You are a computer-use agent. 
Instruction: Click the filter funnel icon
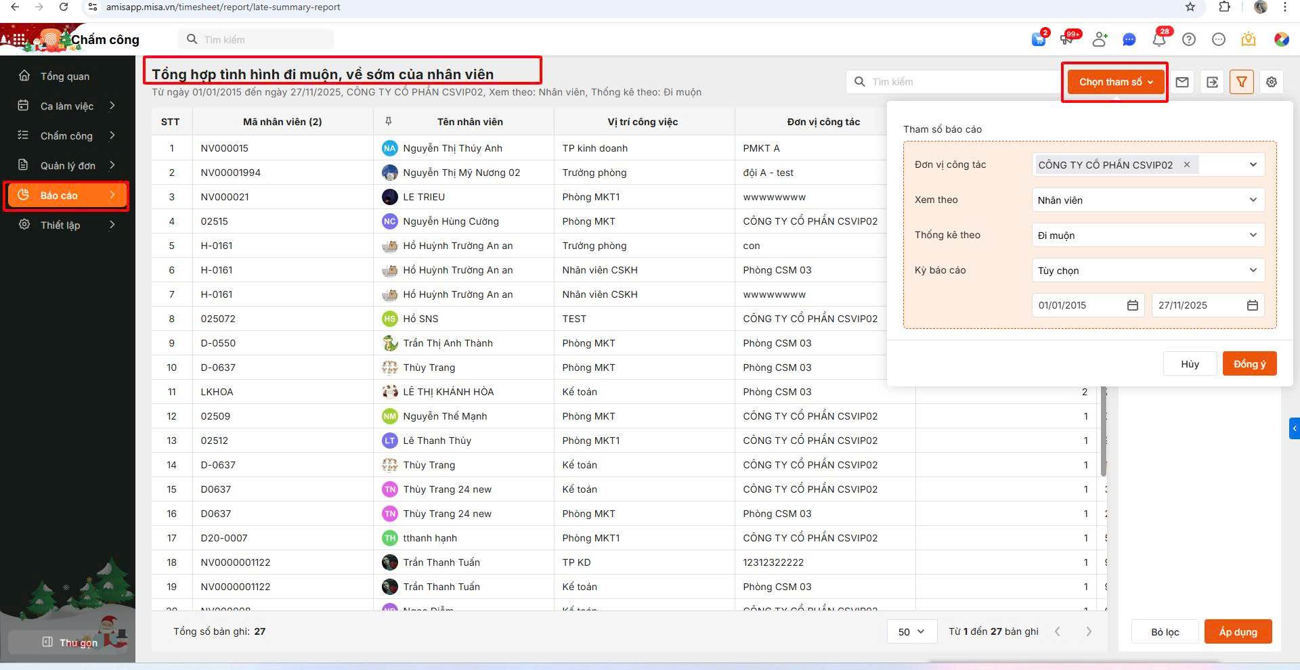point(1241,82)
